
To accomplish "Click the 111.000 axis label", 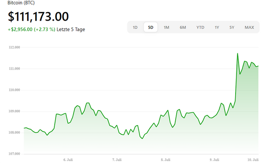I will coord(14,69).
